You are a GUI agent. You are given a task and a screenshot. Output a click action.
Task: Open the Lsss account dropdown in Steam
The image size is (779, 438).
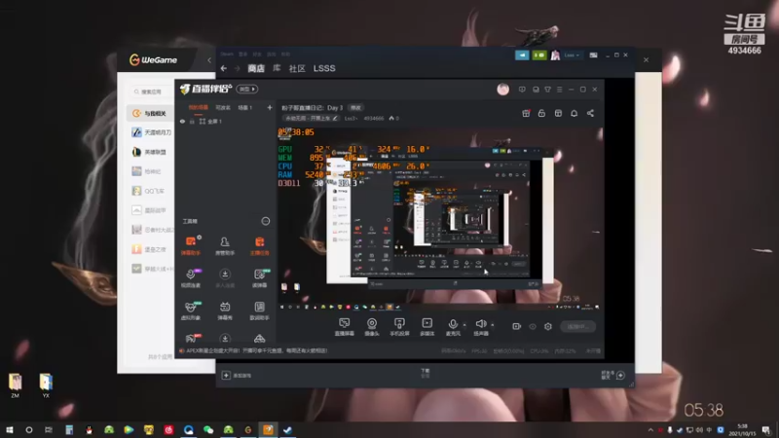tap(572, 55)
